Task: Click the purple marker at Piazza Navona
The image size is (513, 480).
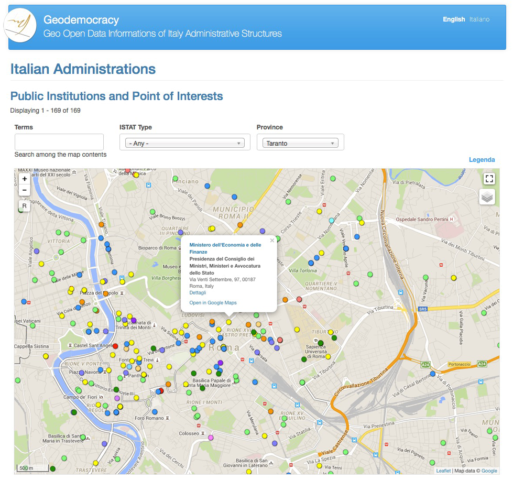Action: [x=82, y=373]
